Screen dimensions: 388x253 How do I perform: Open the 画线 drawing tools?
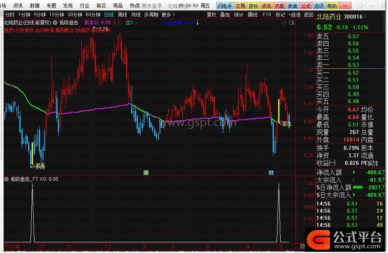252,15
